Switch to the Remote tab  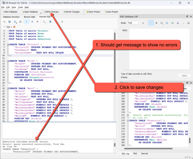click(145, 153)
